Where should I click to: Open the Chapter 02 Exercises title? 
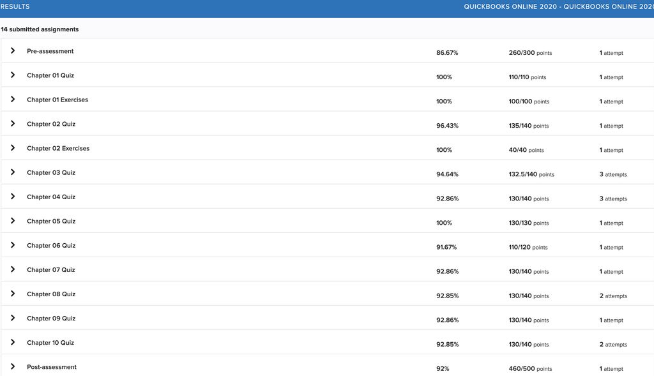click(58, 148)
